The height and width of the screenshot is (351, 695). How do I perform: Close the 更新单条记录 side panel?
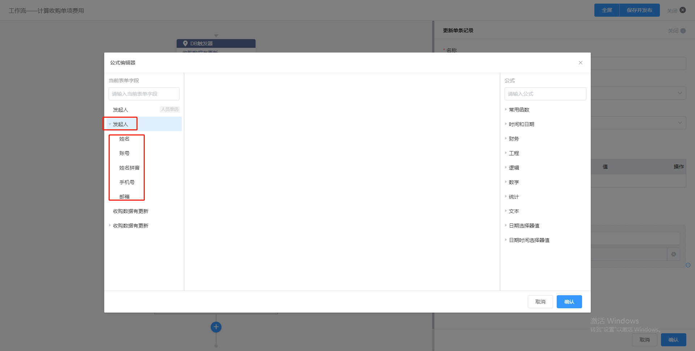(683, 31)
